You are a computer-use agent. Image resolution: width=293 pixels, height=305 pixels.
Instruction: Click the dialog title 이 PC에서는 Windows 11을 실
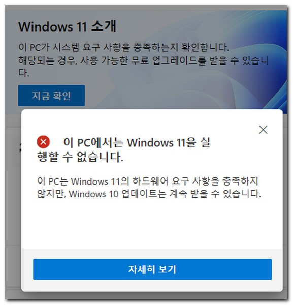tap(137, 142)
